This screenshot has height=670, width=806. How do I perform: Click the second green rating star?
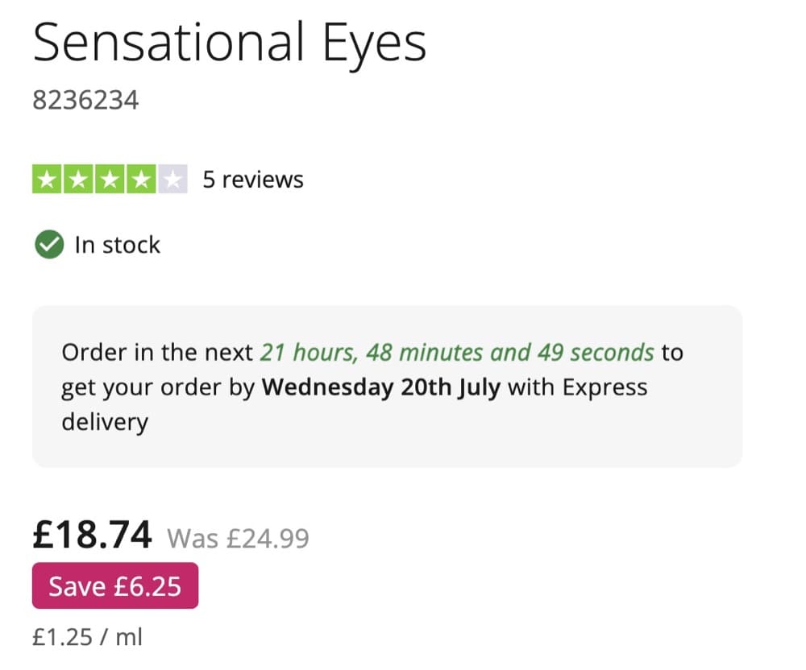click(78, 180)
